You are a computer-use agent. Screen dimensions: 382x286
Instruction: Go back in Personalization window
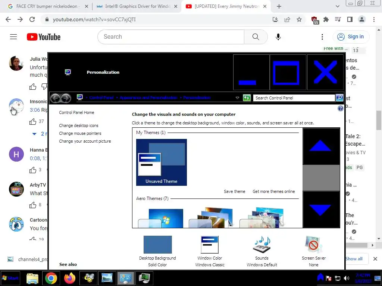(55, 98)
